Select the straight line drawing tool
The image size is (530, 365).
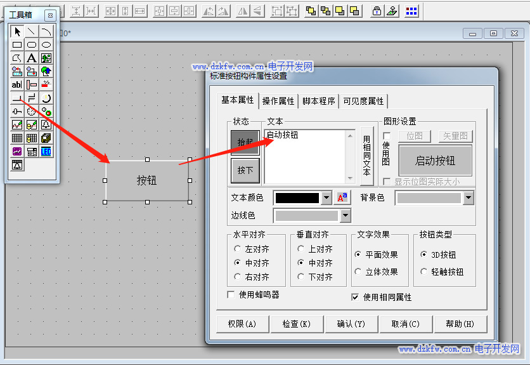[x=32, y=32]
